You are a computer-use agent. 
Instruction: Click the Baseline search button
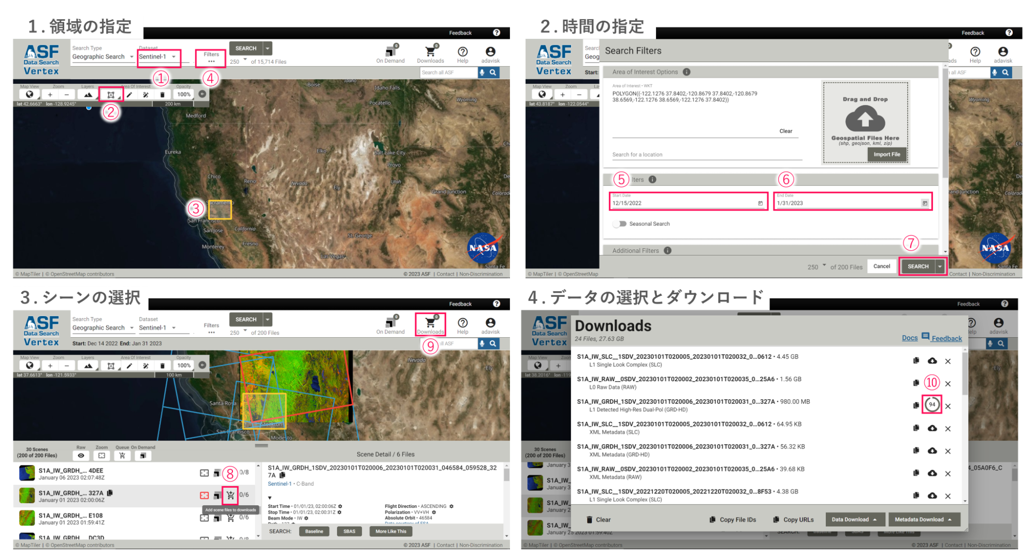pos(314,531)
